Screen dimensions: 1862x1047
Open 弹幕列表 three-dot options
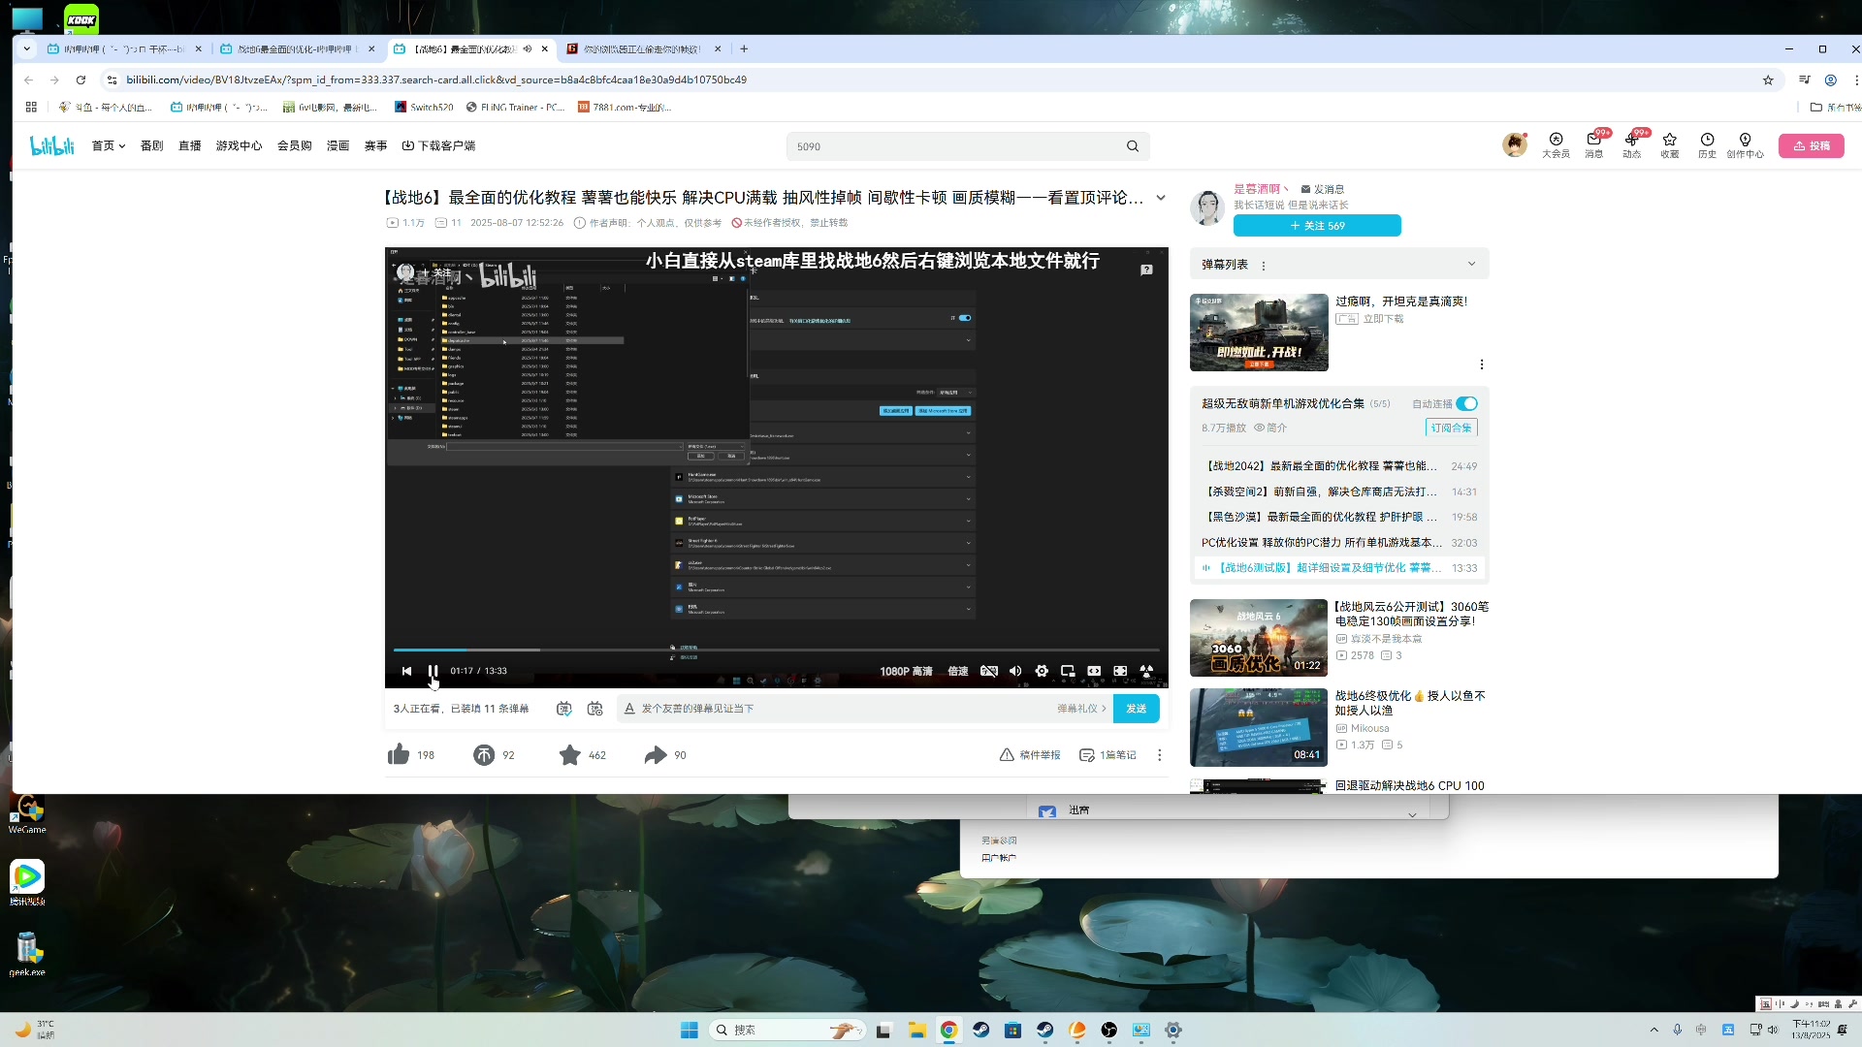(1263, 265)
